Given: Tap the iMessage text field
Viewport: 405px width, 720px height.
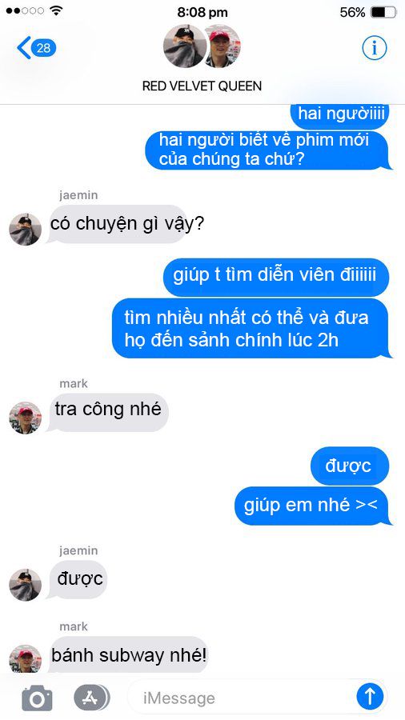Looking at the screenshot, I should click(x=242, y=698).
